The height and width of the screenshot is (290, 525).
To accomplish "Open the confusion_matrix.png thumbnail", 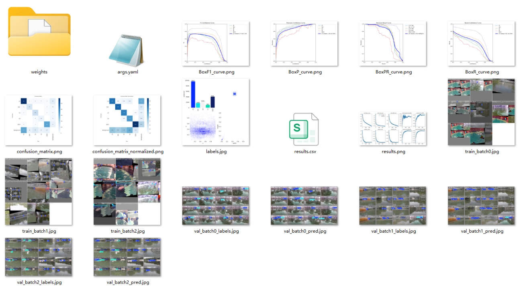I will pos(39,120).
